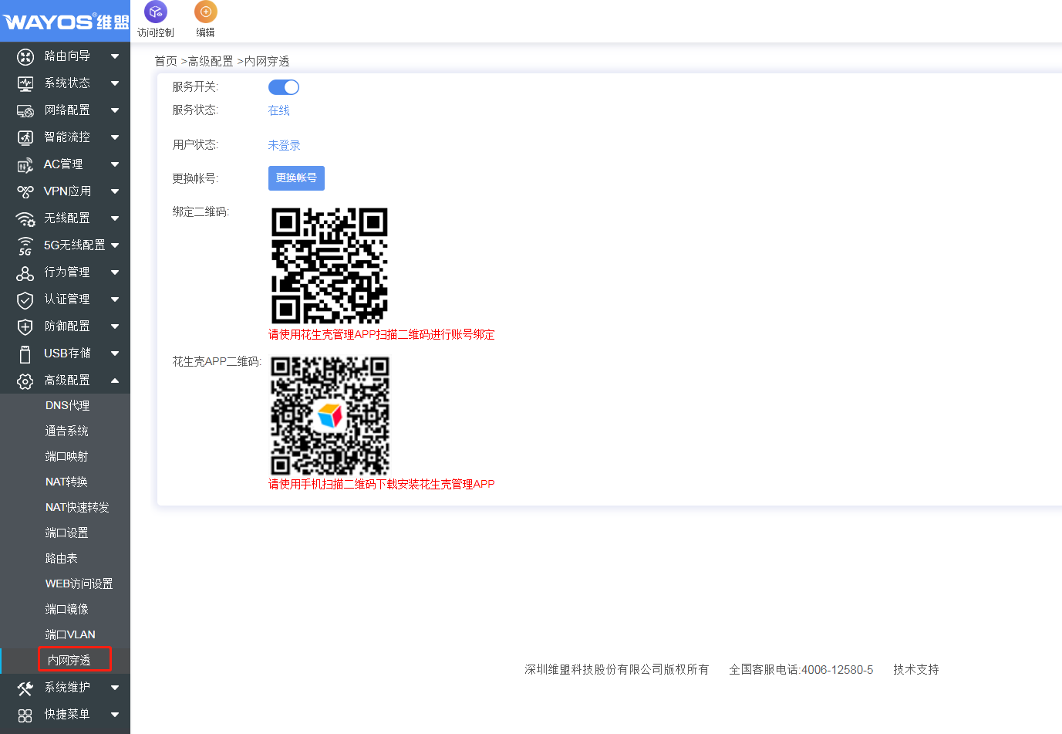The height and width of the screenshot is (734, 1062).
Task: Click the AC管理 sidebar icon
Action: [25, 164]
